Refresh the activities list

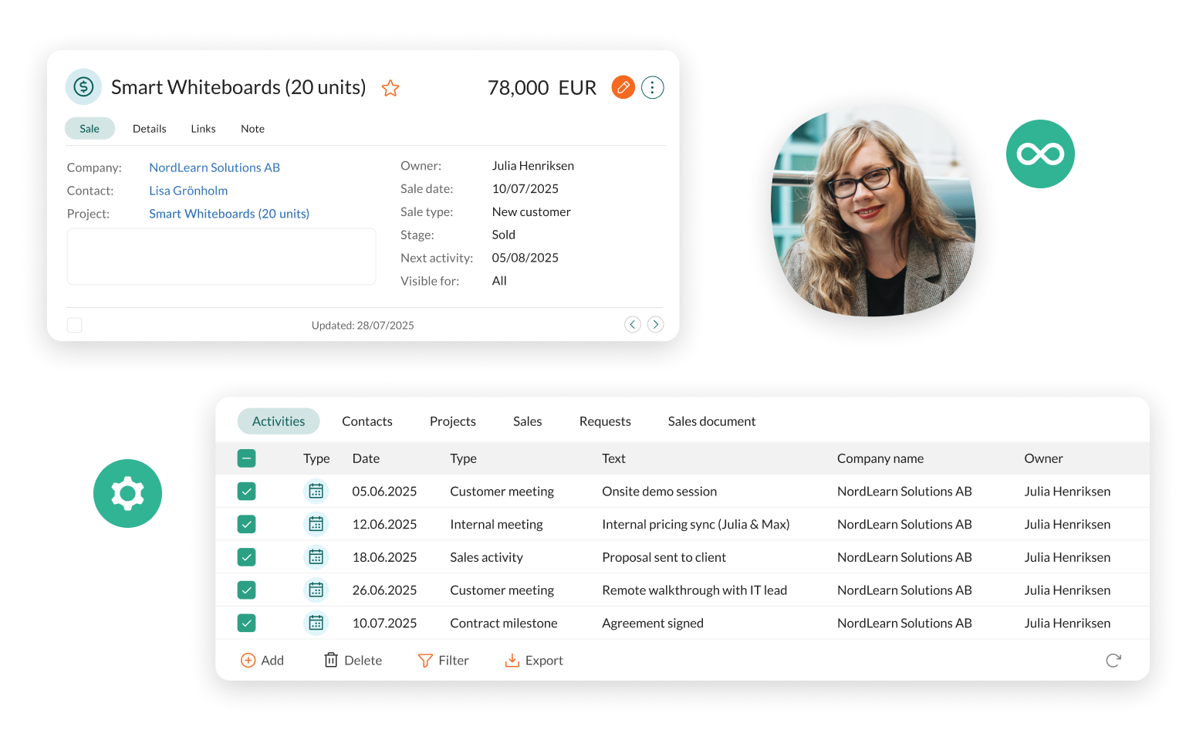(x=1113, y=661)
